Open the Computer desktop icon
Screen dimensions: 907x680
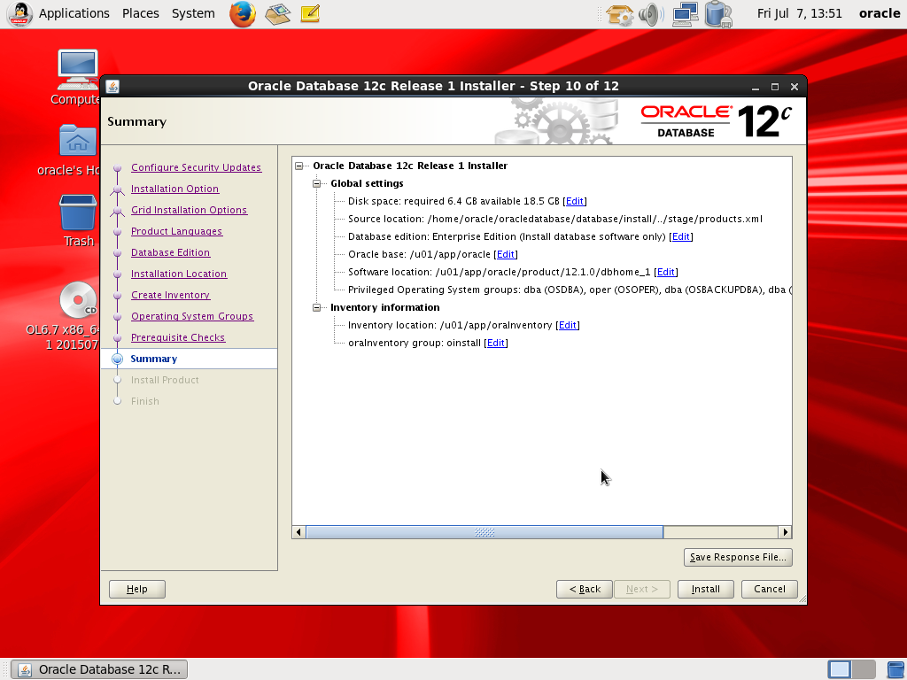coord(78,69)
